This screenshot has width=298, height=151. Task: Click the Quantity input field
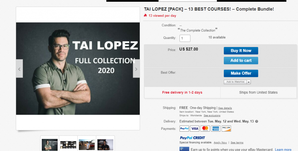(x=185, y=38)
